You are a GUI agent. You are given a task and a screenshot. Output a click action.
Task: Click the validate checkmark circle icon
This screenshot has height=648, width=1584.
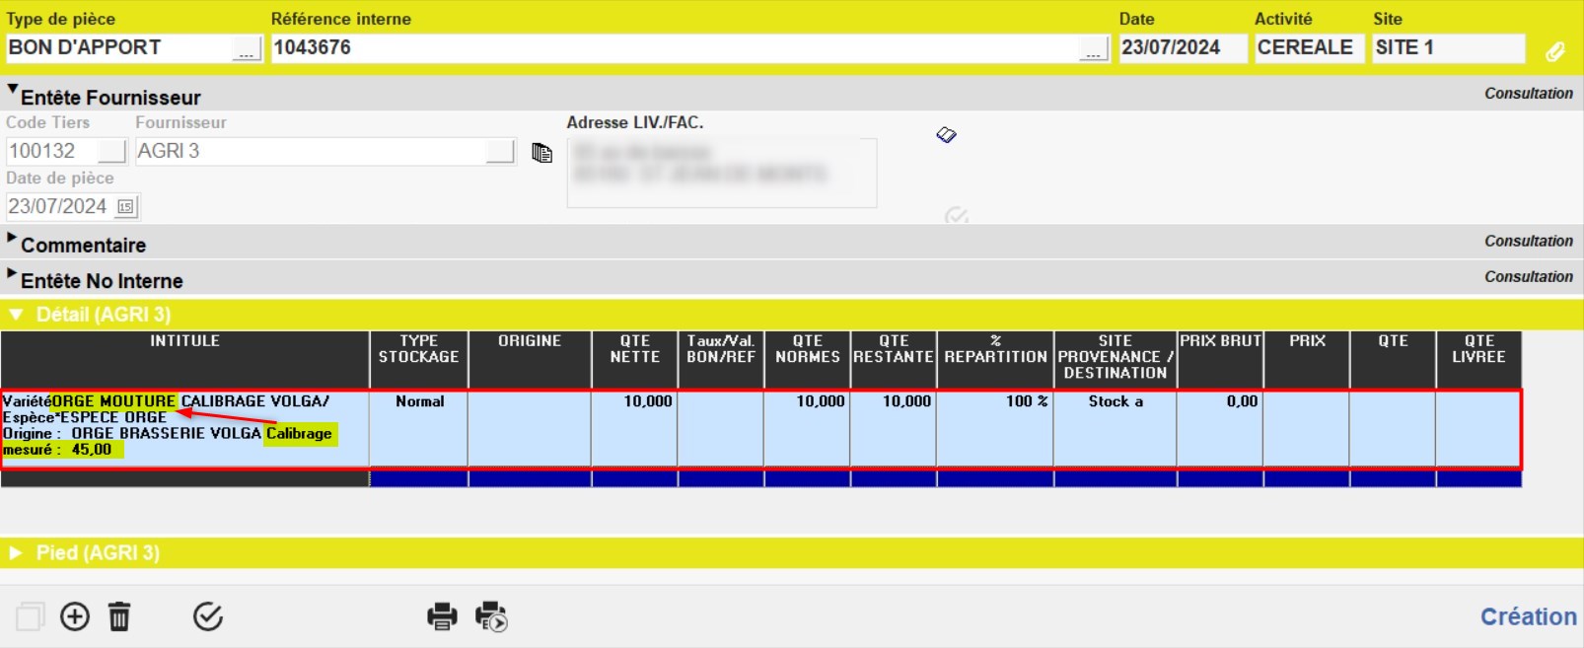coord(207,617)
